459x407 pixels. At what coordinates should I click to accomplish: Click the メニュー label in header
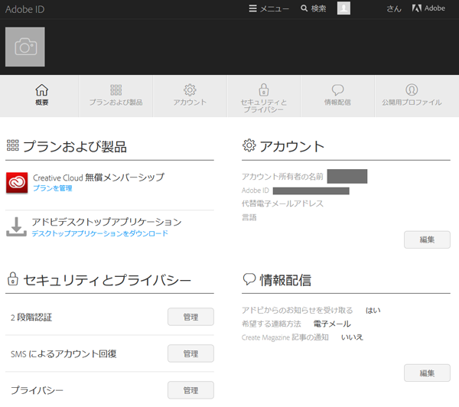(x=275, y=8)
